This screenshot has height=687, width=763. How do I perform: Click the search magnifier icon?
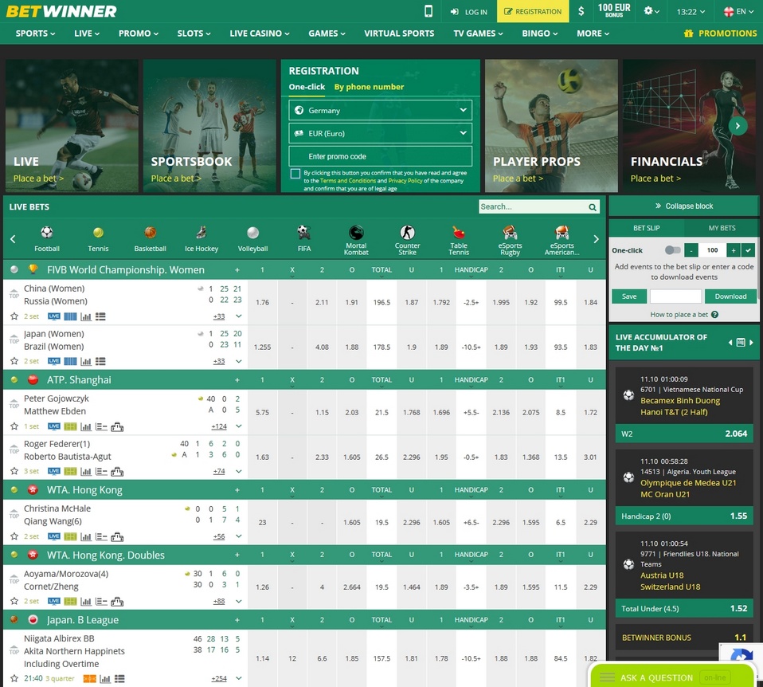[x=593, y=207]
